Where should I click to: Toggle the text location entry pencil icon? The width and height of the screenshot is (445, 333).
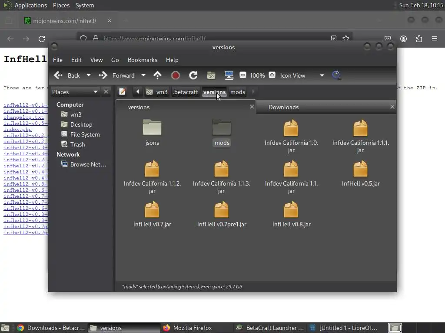tap(122, 92)
